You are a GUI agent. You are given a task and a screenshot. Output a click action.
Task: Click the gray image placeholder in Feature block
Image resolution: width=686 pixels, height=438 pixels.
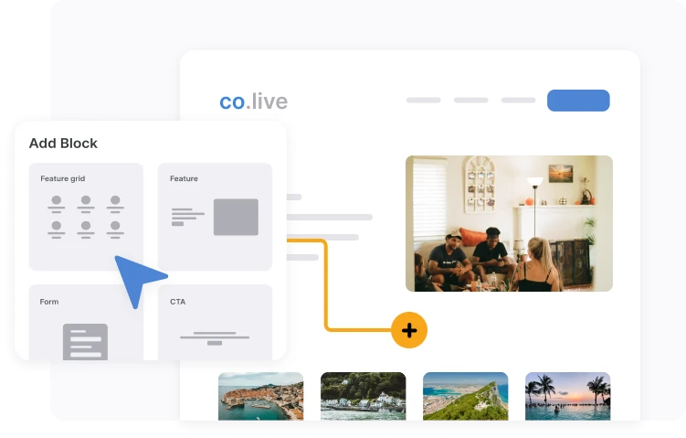tap(236, 217)
